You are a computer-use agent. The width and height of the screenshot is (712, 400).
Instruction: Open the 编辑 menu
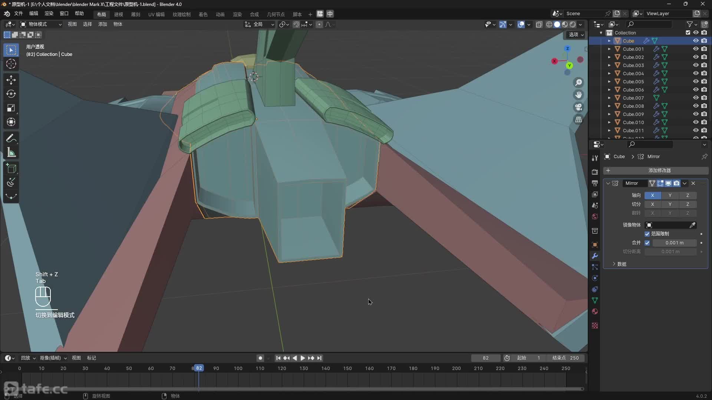tap(34, 14)
